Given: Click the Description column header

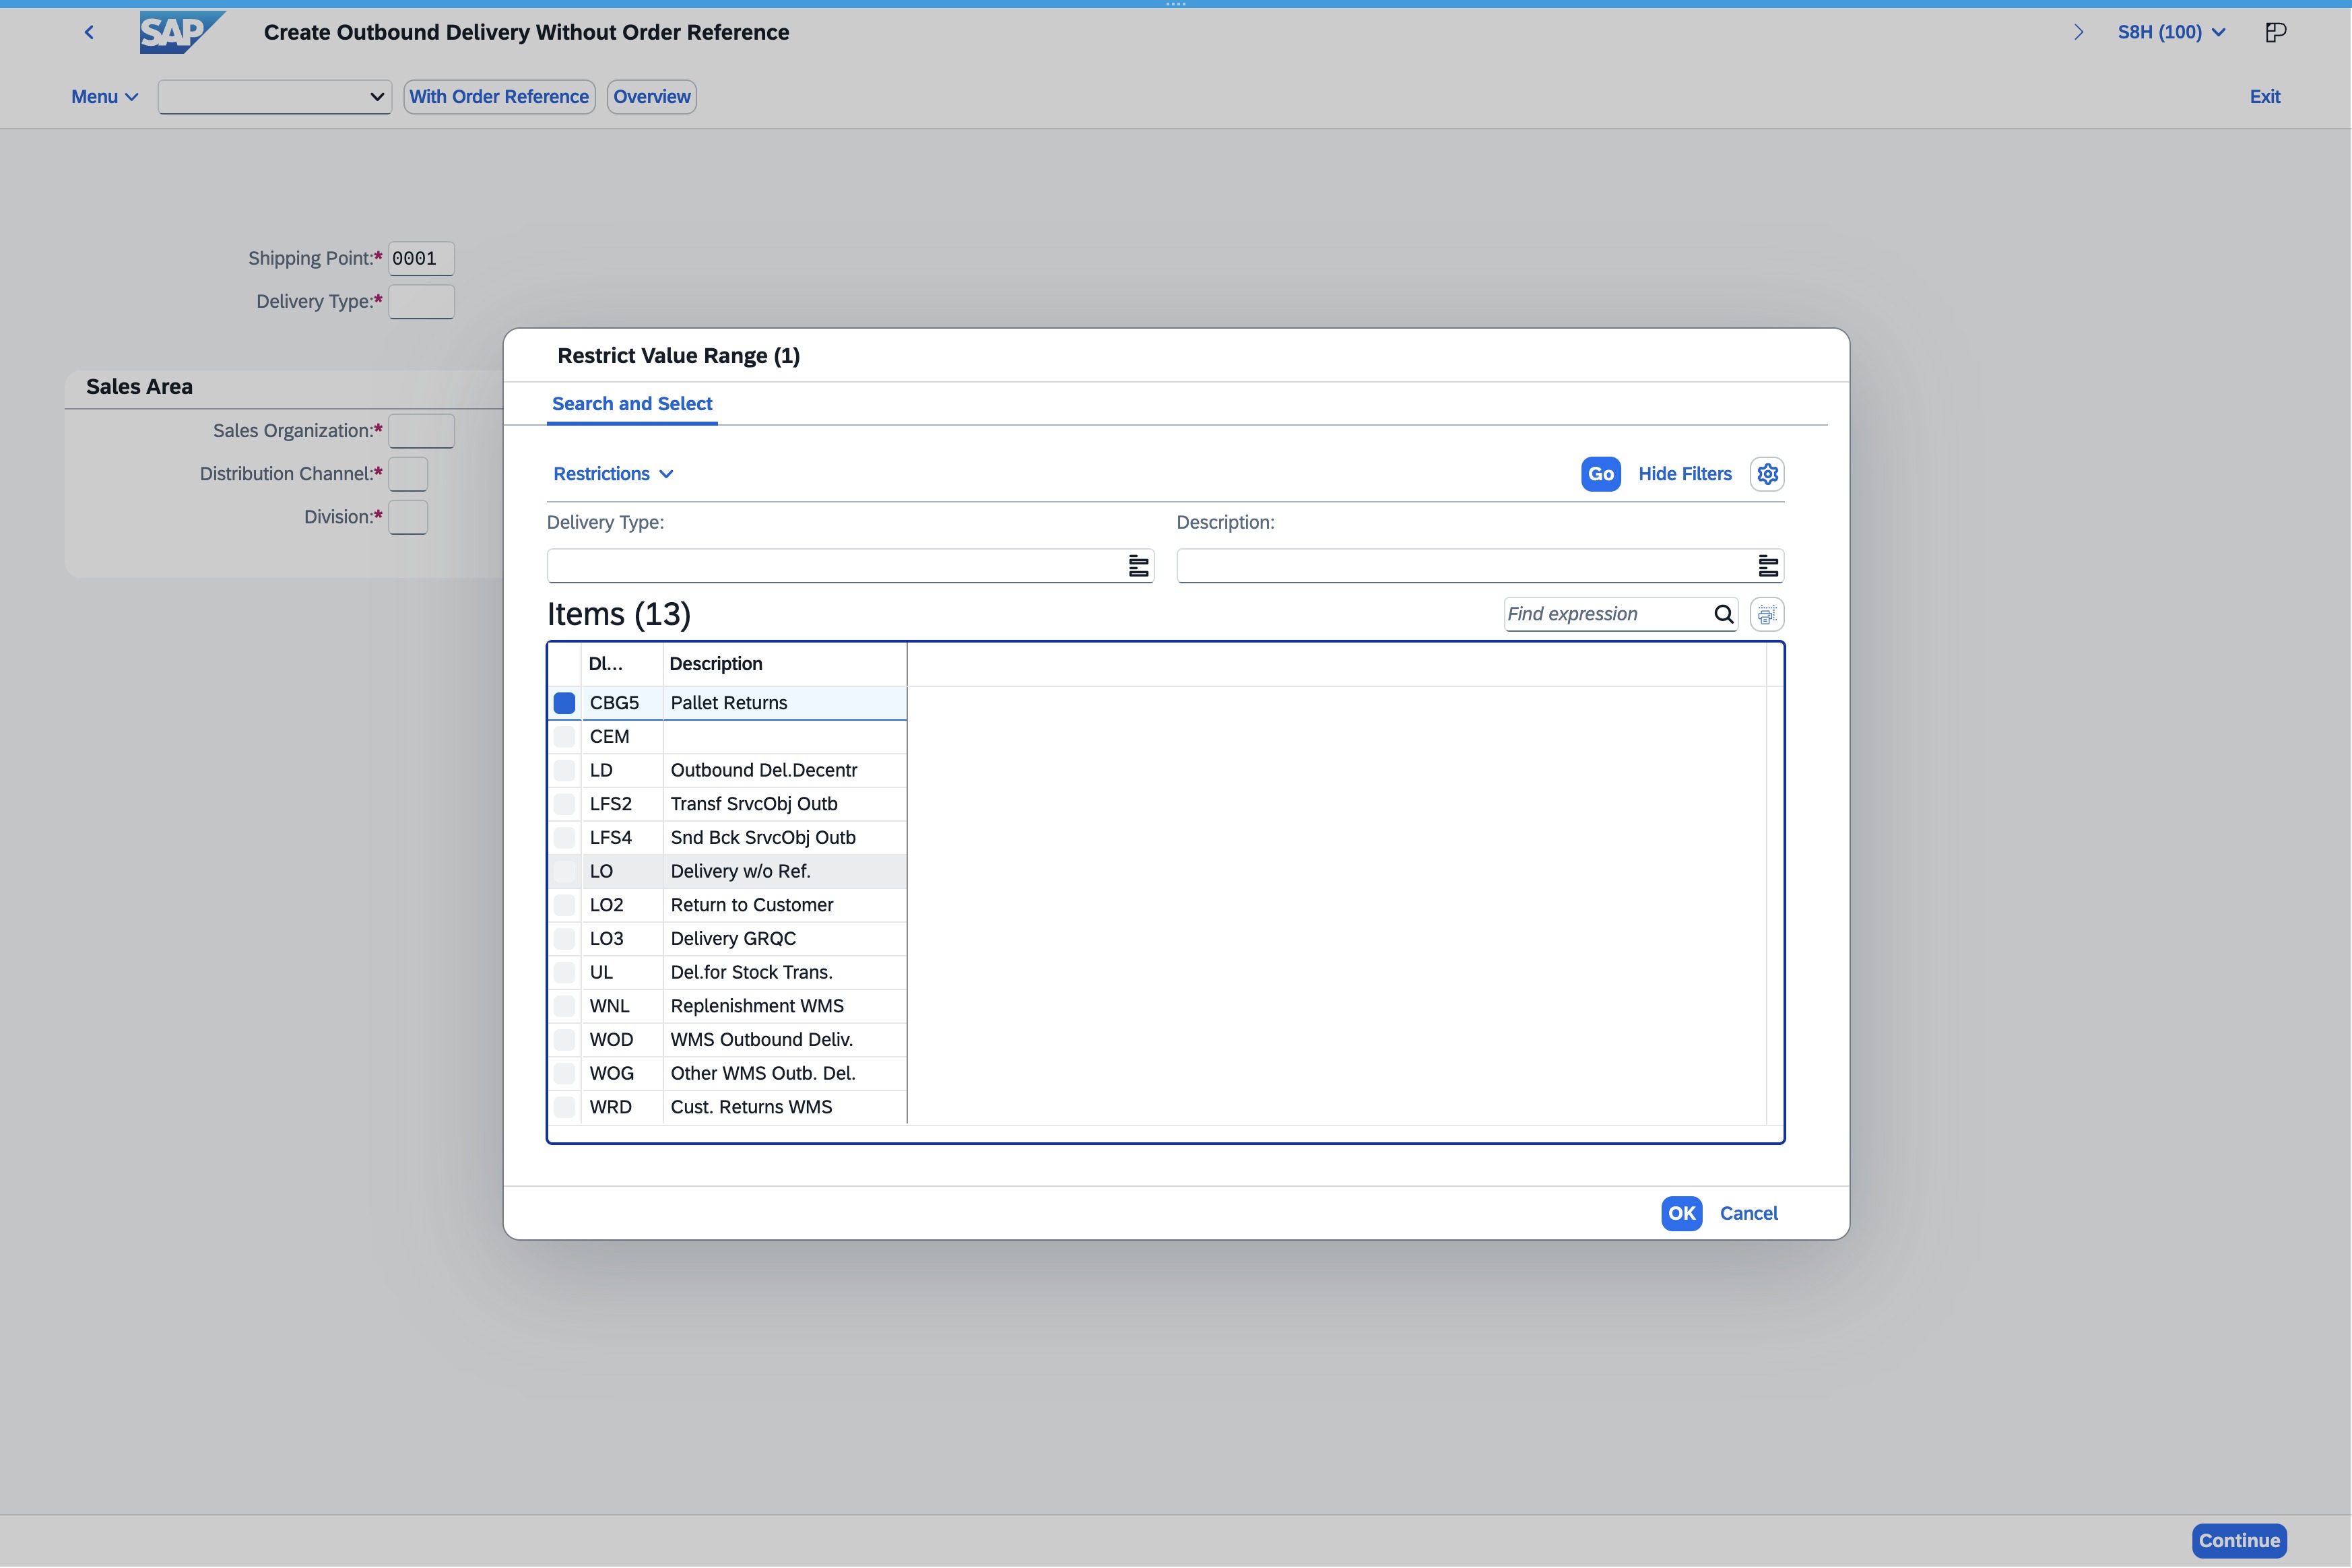Looking at the screenshot, I should pos(784,664).
